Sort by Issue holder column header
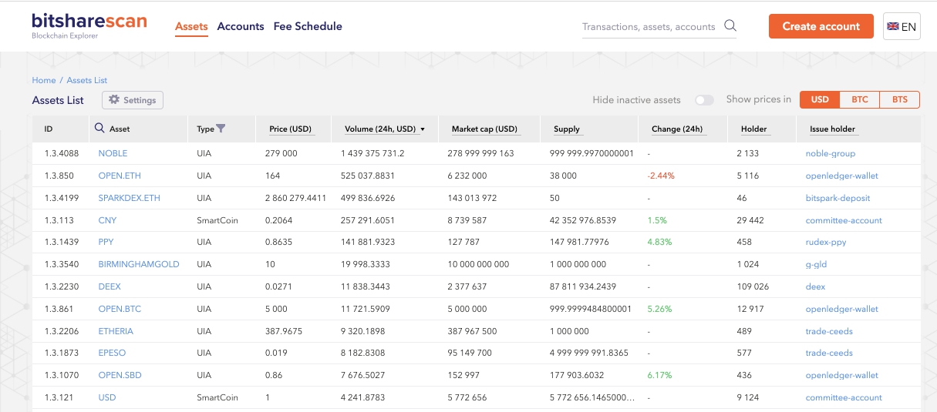The height and width of the screenshot is (412, 937). pos(832,129)
